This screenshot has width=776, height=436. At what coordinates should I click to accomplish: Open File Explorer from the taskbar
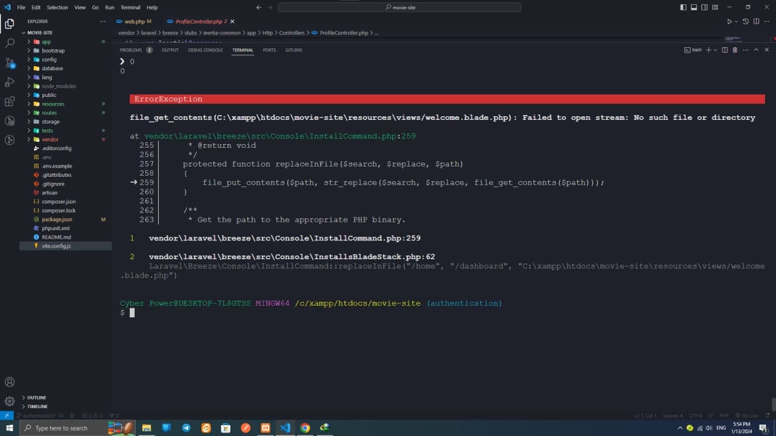tap(146, 428)
